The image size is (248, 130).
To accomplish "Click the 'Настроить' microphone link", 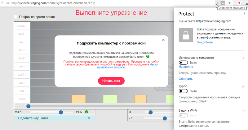I will tap(186, 67).
